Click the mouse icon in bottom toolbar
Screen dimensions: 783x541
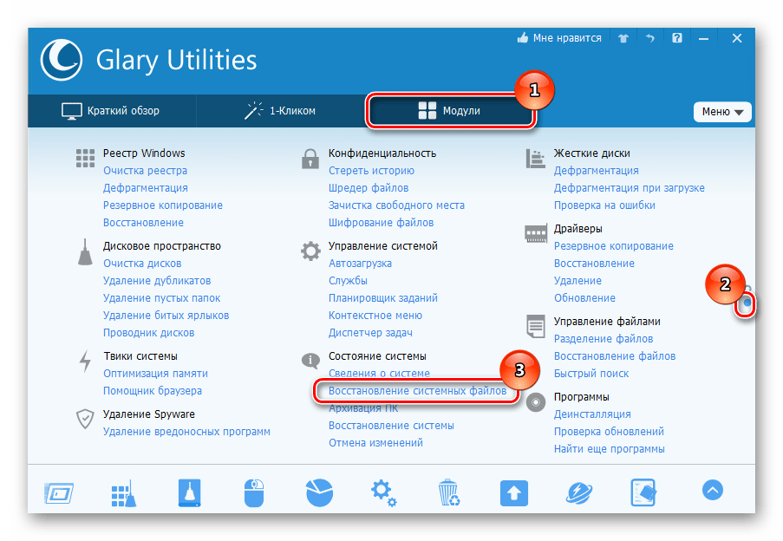pos(254,493)
